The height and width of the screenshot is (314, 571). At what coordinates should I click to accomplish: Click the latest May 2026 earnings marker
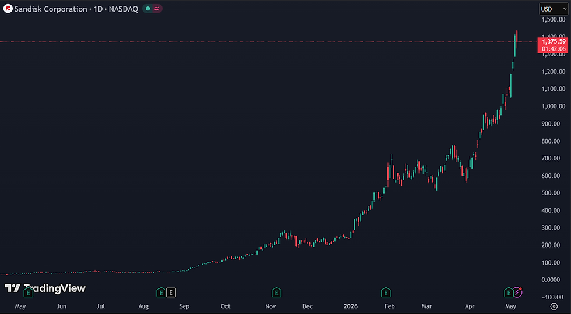pyautogui.click(x=508, y=292)
